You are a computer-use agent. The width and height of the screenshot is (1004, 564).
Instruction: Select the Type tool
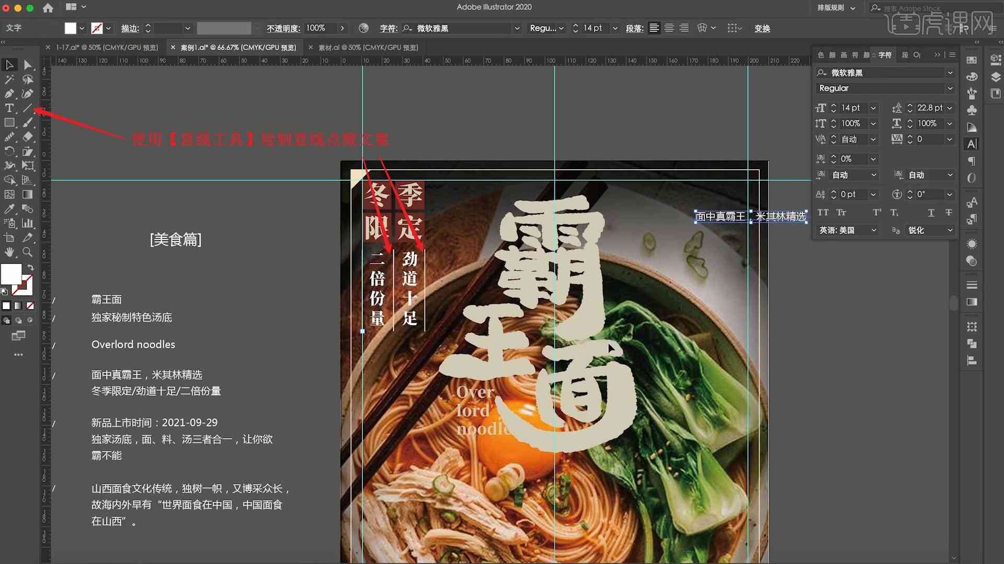9,108
